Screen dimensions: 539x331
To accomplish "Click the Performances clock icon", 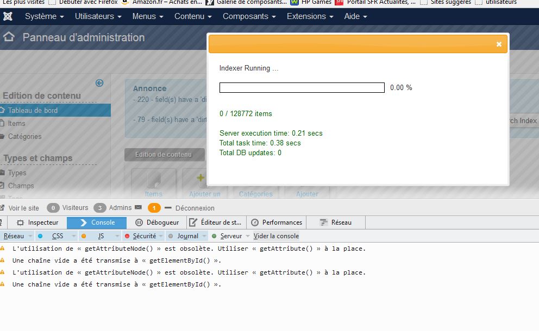I will click(x=255, y=222).
